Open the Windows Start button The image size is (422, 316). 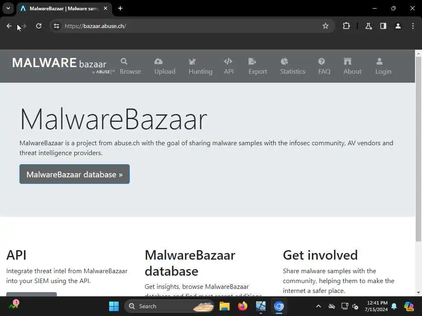tap(114, 306)
